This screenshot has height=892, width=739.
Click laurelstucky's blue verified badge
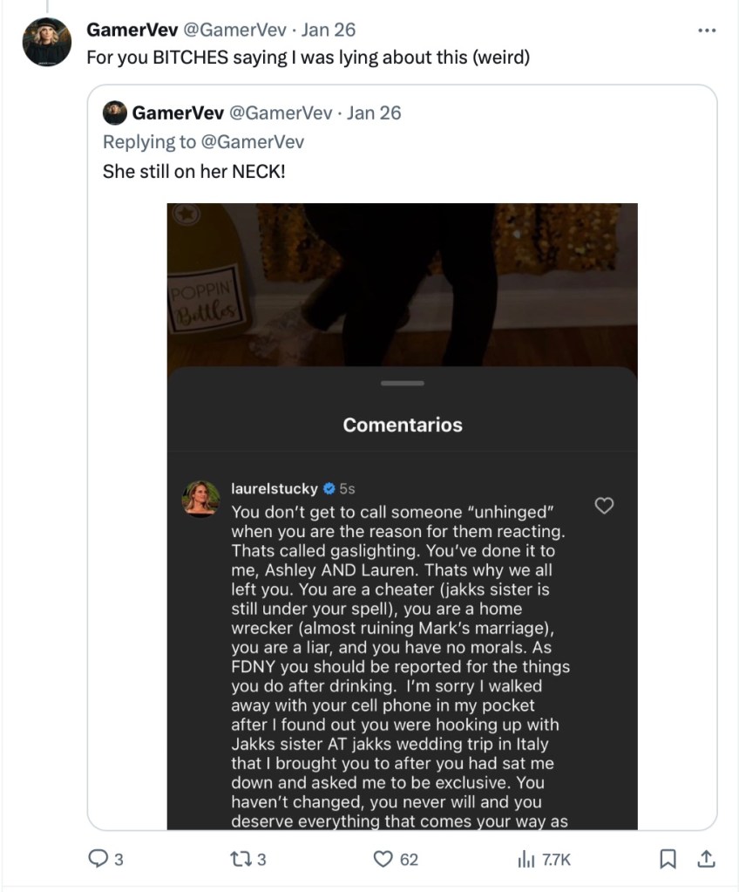point(329,488)
